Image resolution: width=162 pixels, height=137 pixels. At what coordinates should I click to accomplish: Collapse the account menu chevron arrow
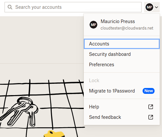157,7
